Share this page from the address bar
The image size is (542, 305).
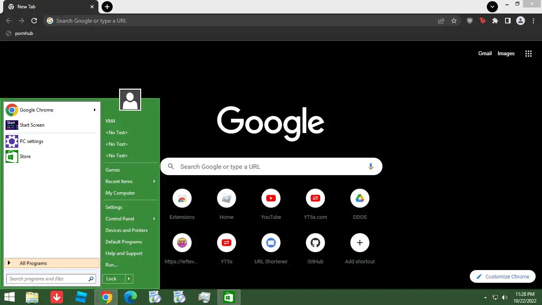441,21
